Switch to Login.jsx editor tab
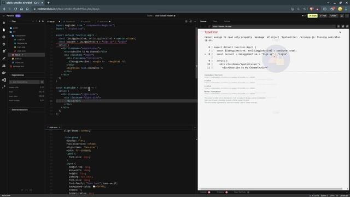Screen dimensions: 350x197 point(86,21)
